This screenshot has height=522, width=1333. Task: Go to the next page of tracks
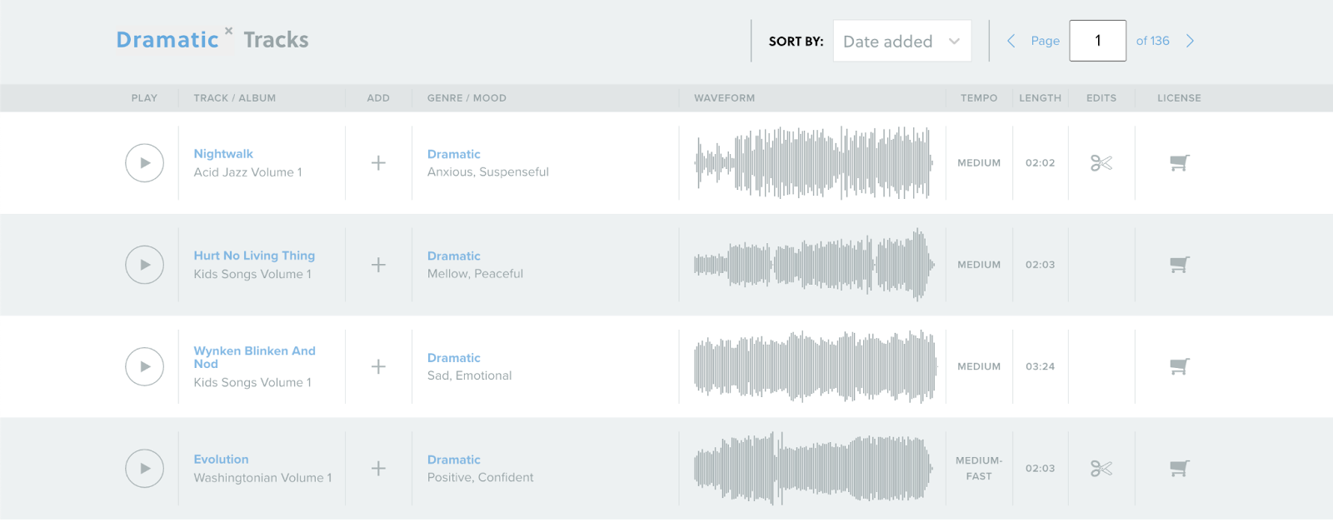coord(1191,41)
